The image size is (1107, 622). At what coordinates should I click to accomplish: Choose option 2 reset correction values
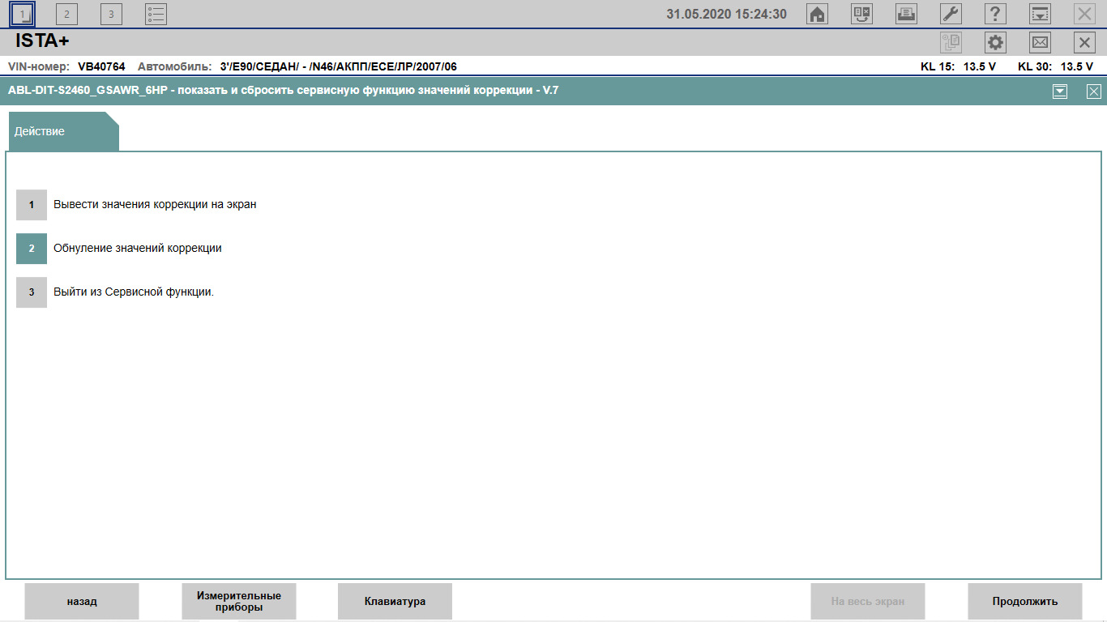point(32,249)
